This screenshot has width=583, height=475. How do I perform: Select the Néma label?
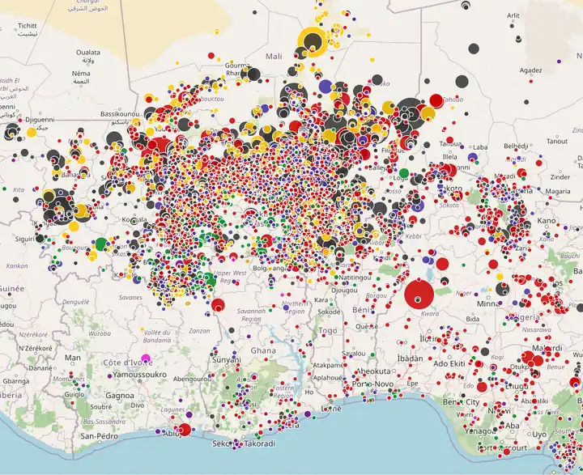pyautogui.click(x=81, y=73)
